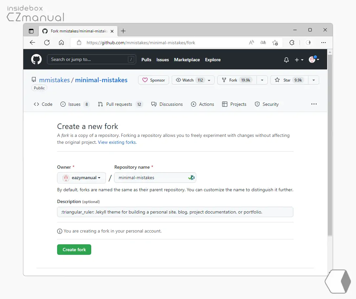Open browser settings and more menu

(x=324, y=43)
